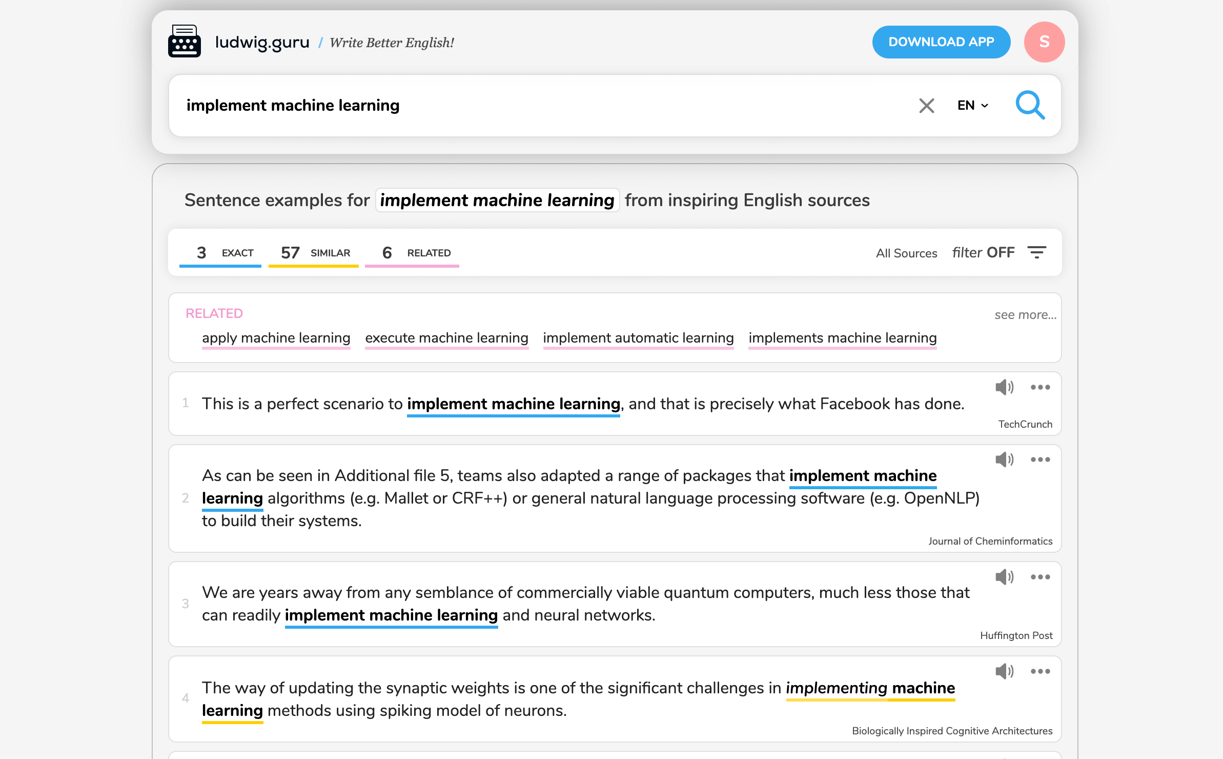Open more options for Biologically Inspired sentence

[1041, 671]
